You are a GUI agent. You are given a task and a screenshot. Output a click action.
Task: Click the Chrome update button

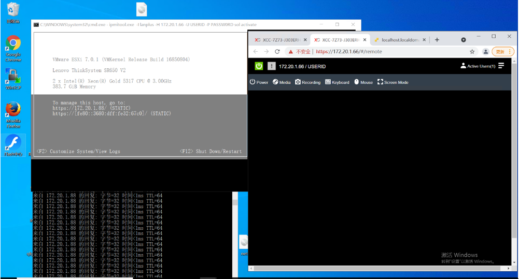click(502, 52)
